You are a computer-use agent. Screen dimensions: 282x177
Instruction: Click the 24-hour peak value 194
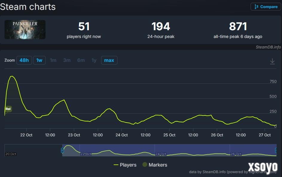coord(161,26)
